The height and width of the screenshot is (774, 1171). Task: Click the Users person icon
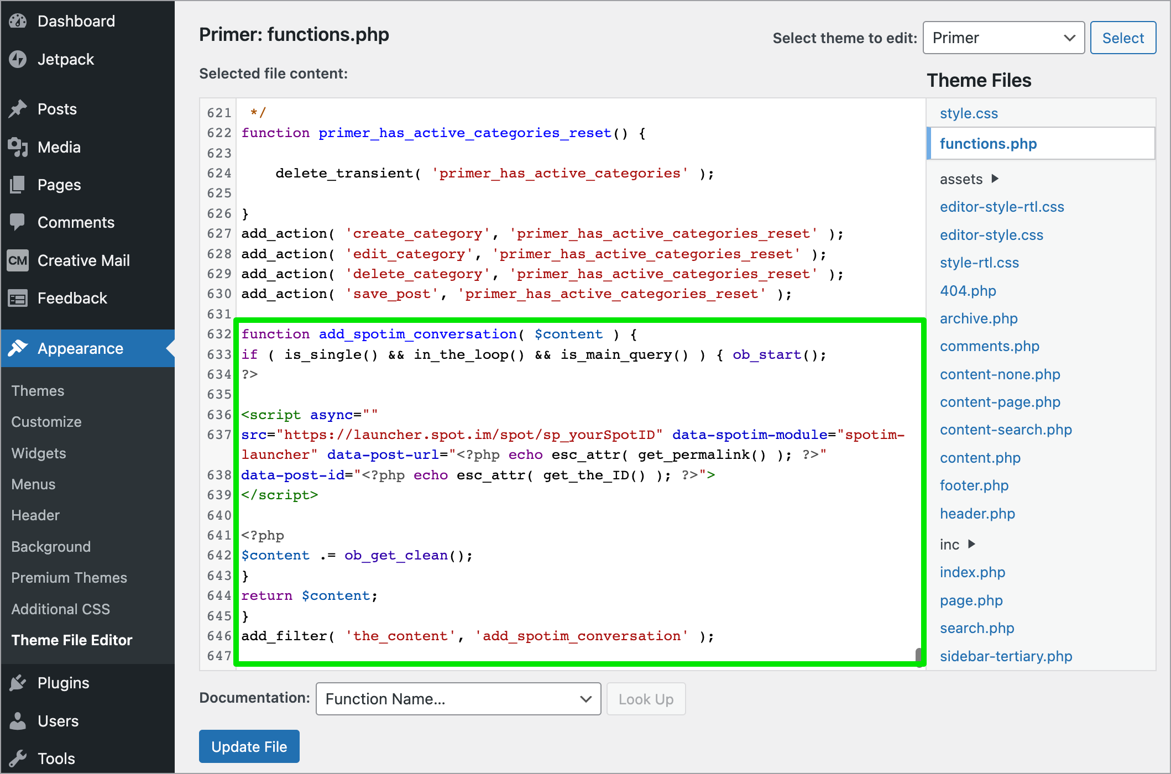[18, 721]
